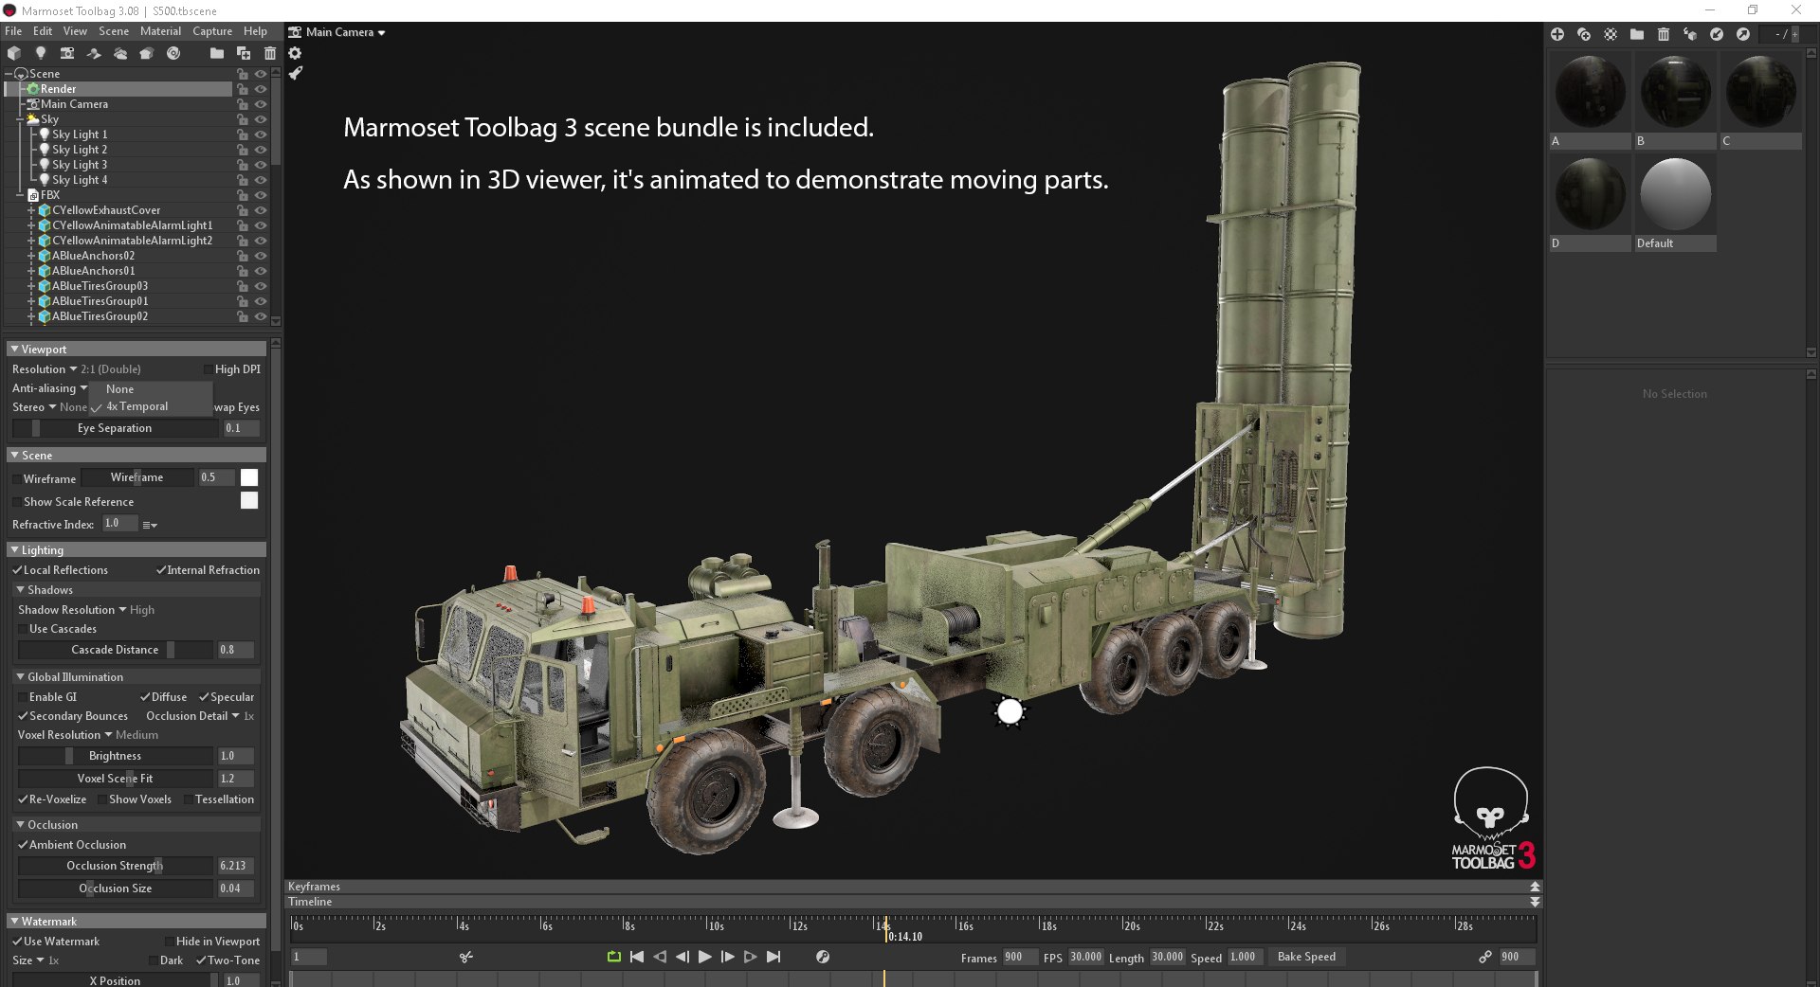Screen dimensions: 1820x987
Task: Add a turntable with the disc icon
Action: coord(173,53)
